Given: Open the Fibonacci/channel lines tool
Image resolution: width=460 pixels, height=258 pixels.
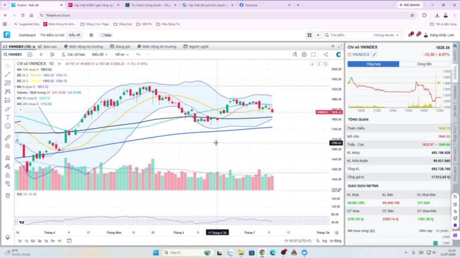Looking at the screenshot, I should click(8, 83).
